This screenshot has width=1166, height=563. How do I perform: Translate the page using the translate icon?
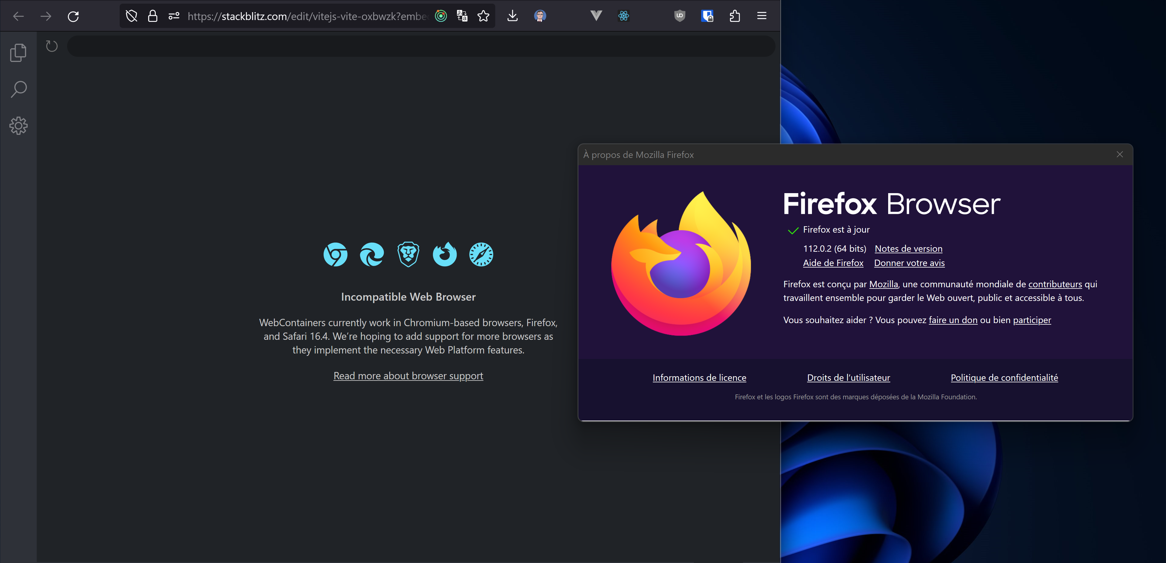click(462, 16)
